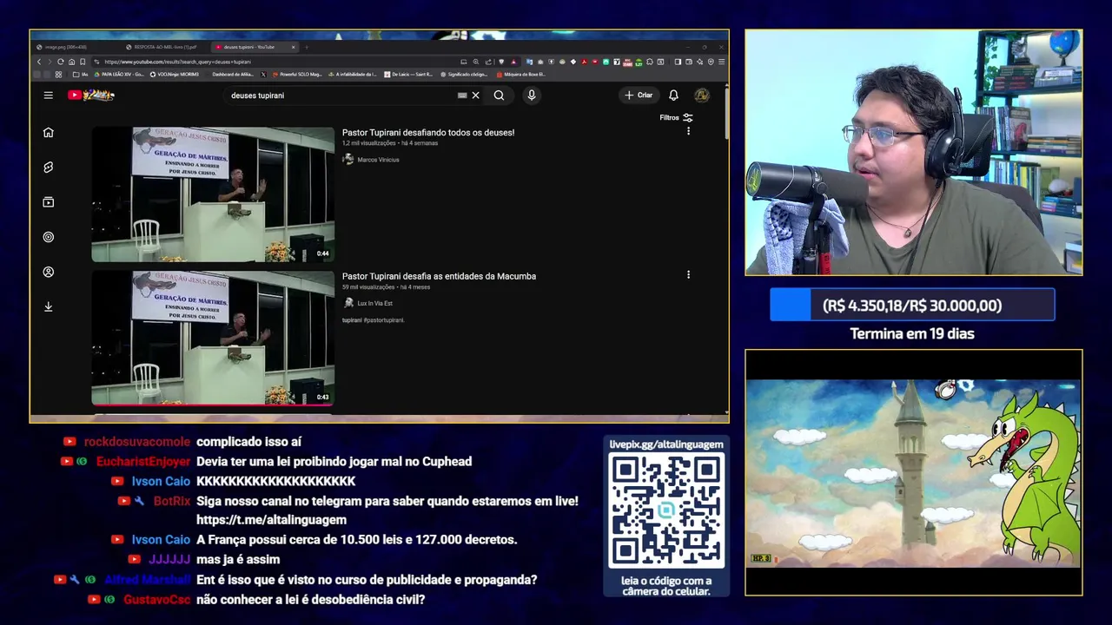Screen dimensions: 1112x625
Task: Click the 'Termina em 19 dias' text
Action: click(912, 334)
